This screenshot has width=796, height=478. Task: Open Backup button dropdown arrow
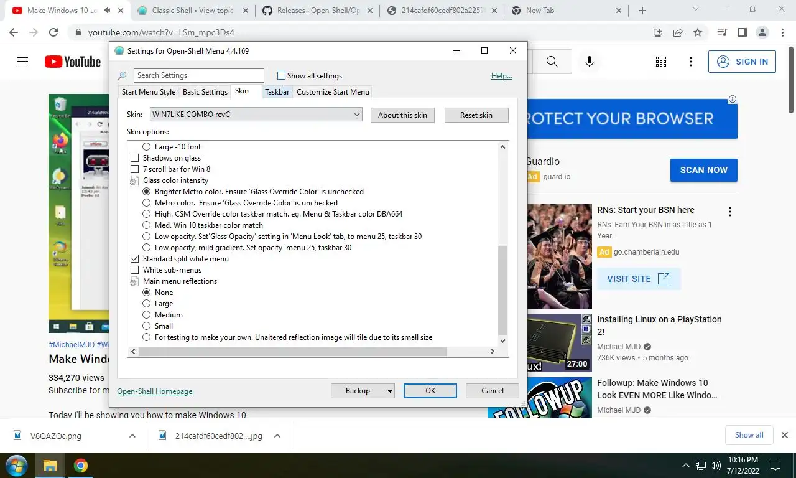[x=390, y=391]
